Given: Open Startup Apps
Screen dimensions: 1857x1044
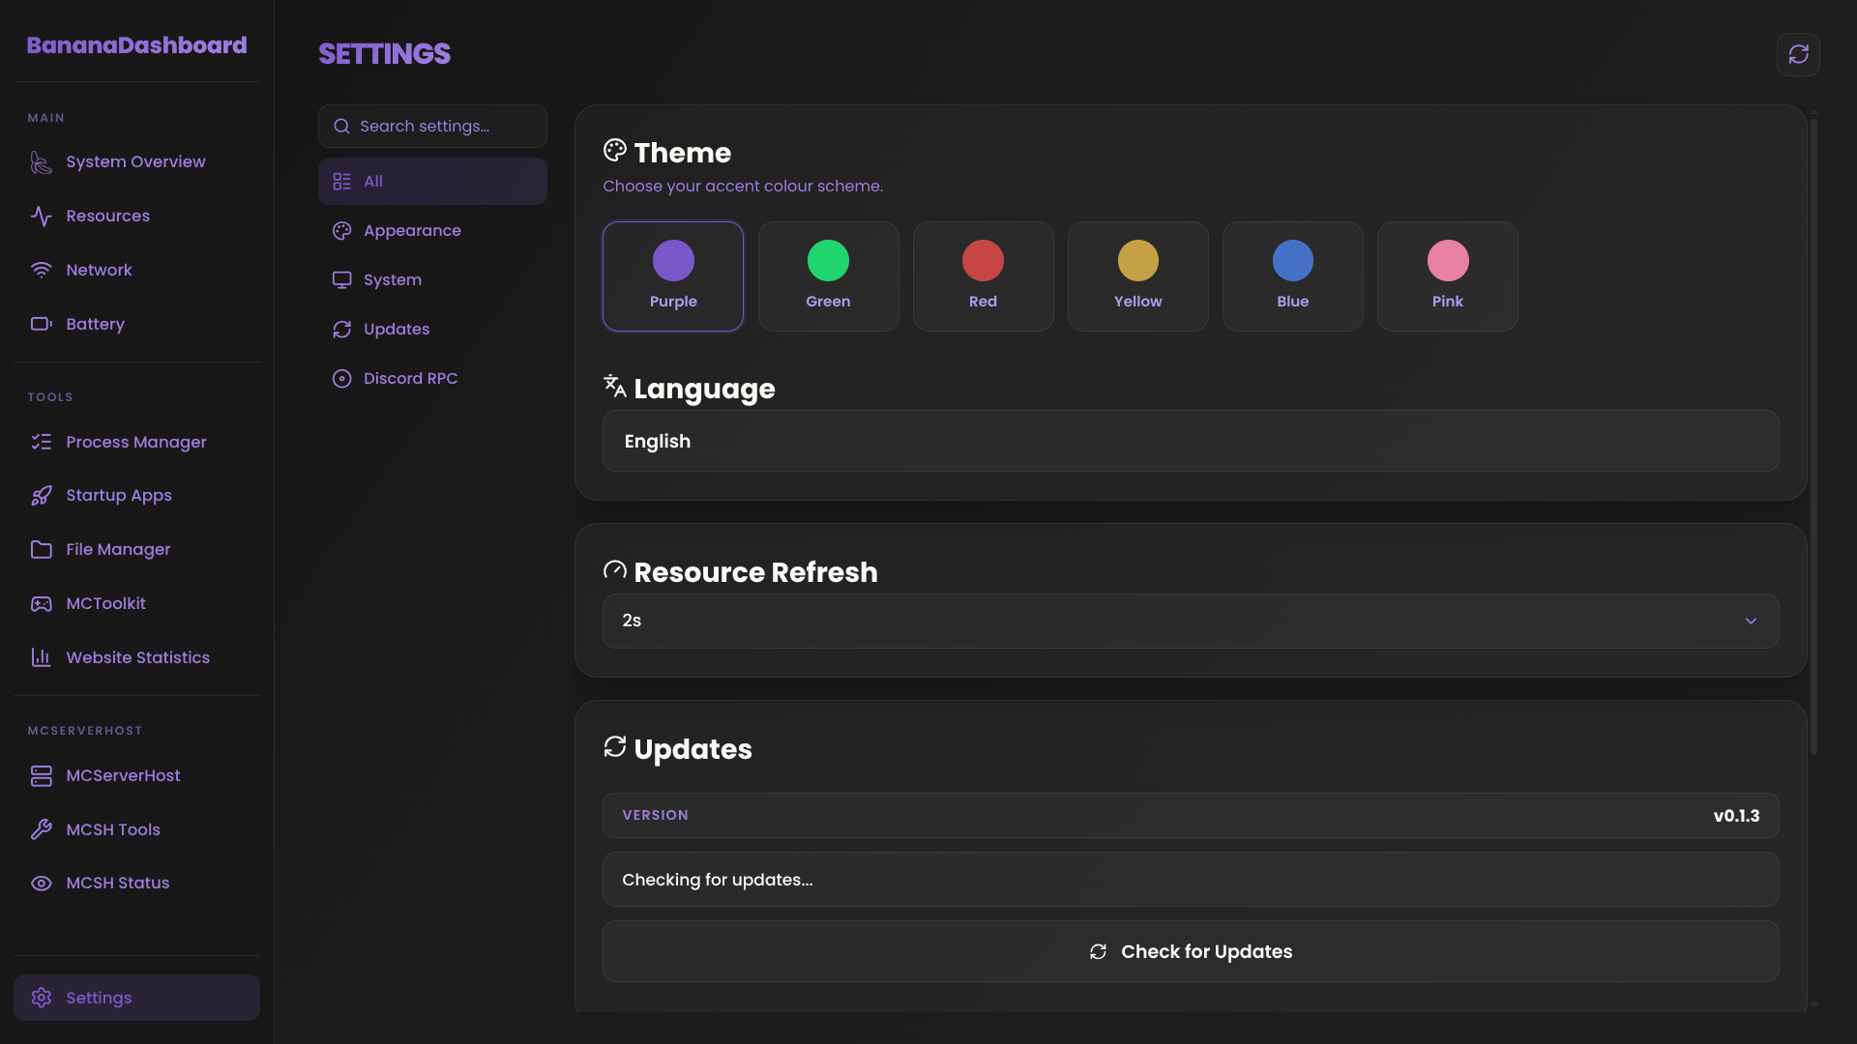Looking at the screenshot, I should coord(136,495).
